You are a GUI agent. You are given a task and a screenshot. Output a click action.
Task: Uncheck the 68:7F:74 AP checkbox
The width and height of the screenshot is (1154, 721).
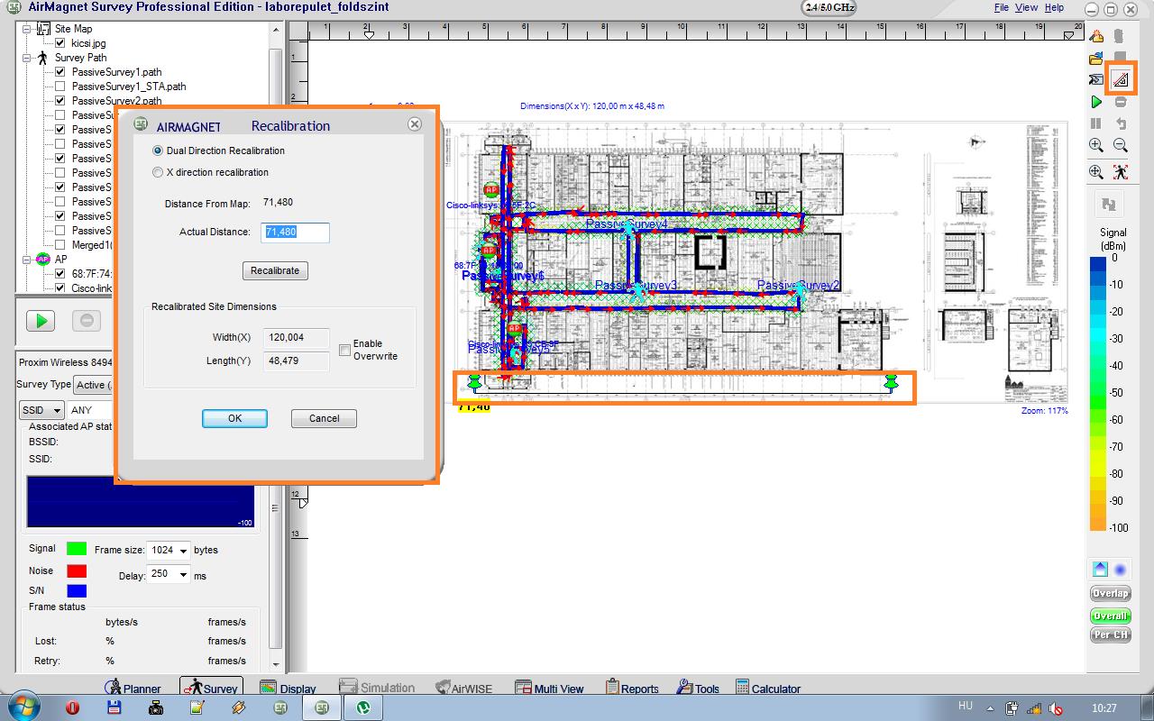tap(60, 274)
